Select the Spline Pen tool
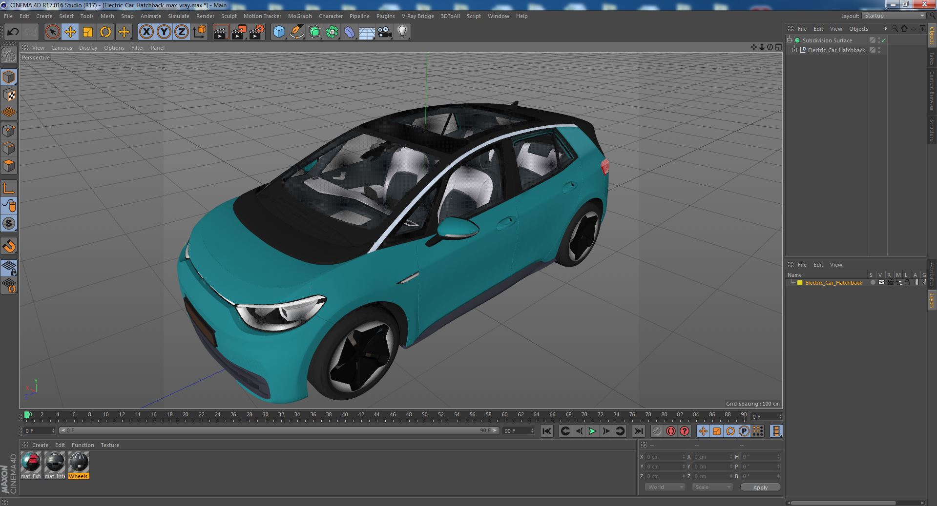 point(296,32)
